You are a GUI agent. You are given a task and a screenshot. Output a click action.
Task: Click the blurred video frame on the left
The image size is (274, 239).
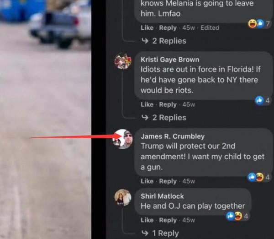click(x=45, y=119)
